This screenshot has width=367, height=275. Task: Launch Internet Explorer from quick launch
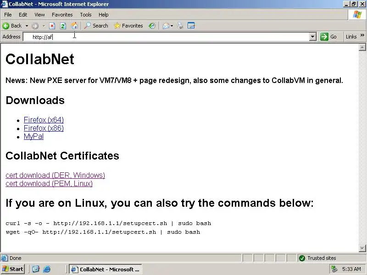pyautogui.click(x=47, y=269)
